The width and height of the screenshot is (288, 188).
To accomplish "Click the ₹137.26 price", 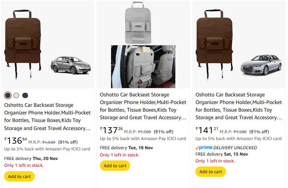I will point(111,130).
